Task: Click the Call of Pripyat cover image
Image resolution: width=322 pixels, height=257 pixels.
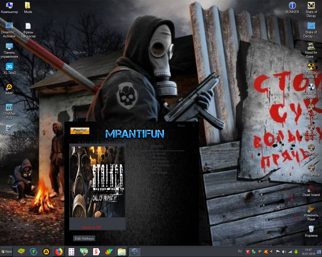Action: click(x=97, y=182)
